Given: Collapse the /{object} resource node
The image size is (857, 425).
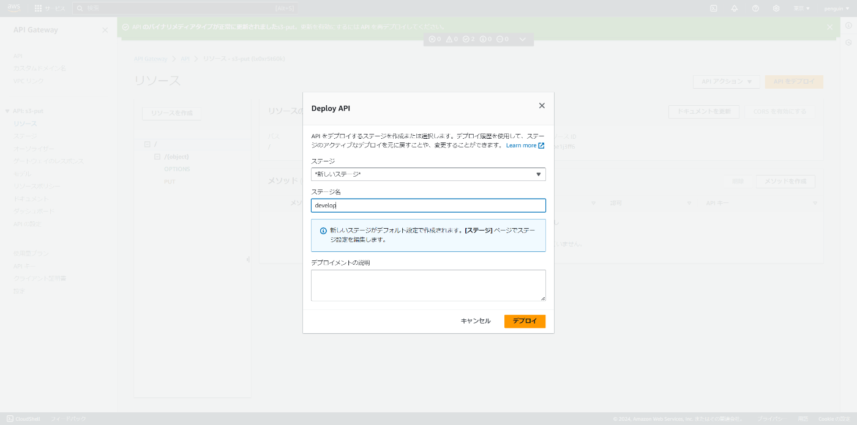Looking at the screenshot, I should (x=157, y=157).
